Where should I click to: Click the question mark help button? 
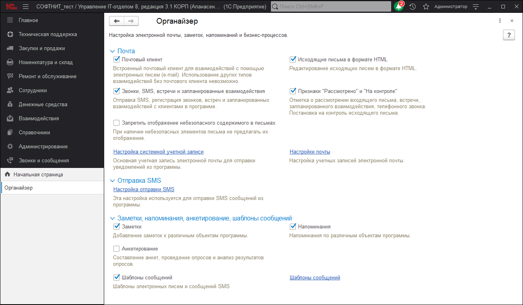(x=509, y=35)
